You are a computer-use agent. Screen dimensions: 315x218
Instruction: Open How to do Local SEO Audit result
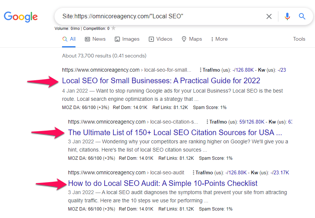[163, 183]
